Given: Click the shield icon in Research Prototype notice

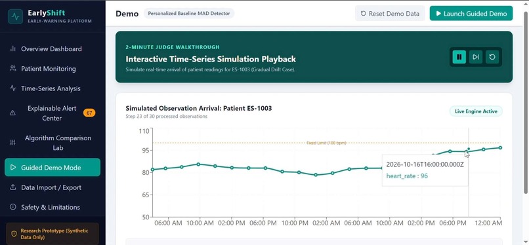Looking at the screenshot, I should point(14,234).
